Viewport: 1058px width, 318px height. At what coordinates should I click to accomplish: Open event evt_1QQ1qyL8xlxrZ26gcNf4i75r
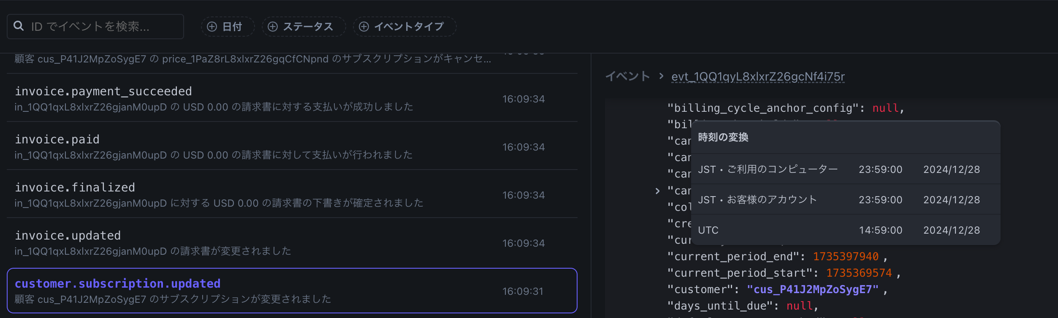tap(758, 76)
